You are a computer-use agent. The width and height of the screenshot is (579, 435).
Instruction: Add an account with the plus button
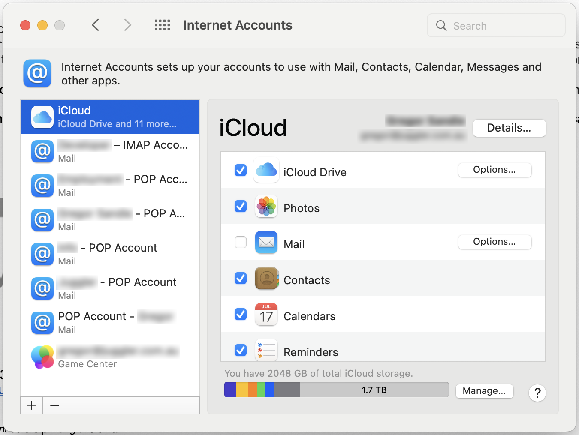pos(32,405)
